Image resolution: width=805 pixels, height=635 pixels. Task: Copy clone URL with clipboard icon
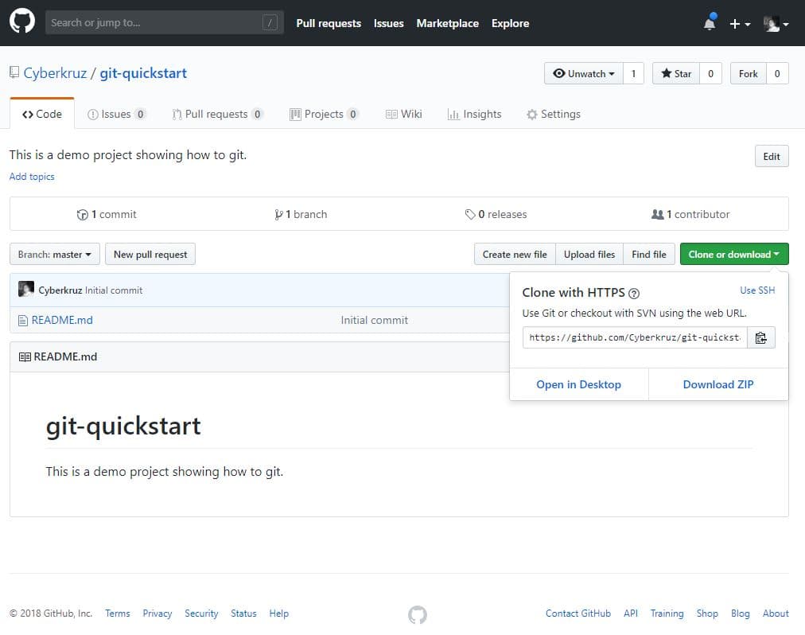pyautogui.click(x=760, y=337)
